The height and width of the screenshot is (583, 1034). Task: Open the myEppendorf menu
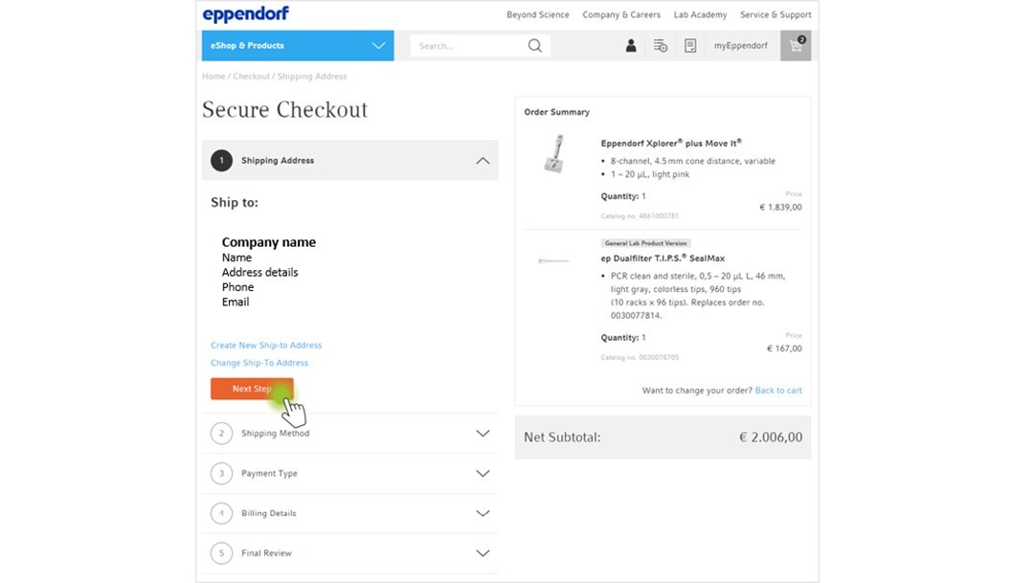(x=740, y=46)
